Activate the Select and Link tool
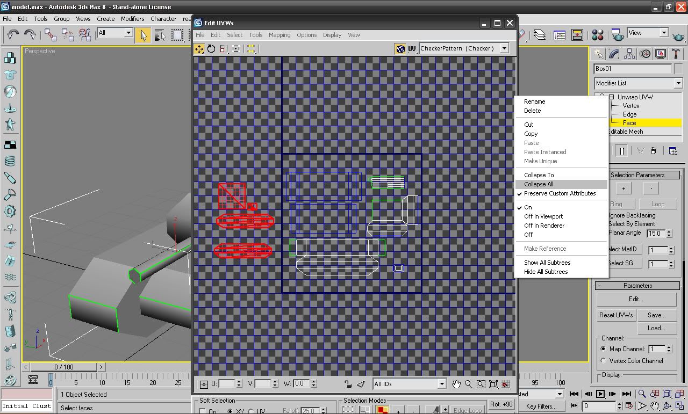Viewport: 688px width, 414px height. [x=51, y=35]
